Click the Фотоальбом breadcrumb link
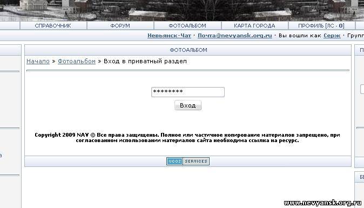This screenshot has height=208, width=364. (77, 61)
